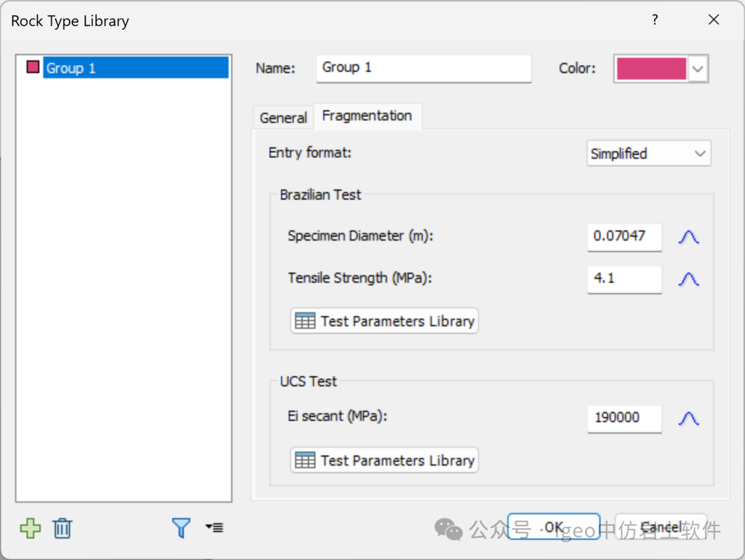
Task: Open UCS Test Parameters Library
Action: [x=384, y=460]
